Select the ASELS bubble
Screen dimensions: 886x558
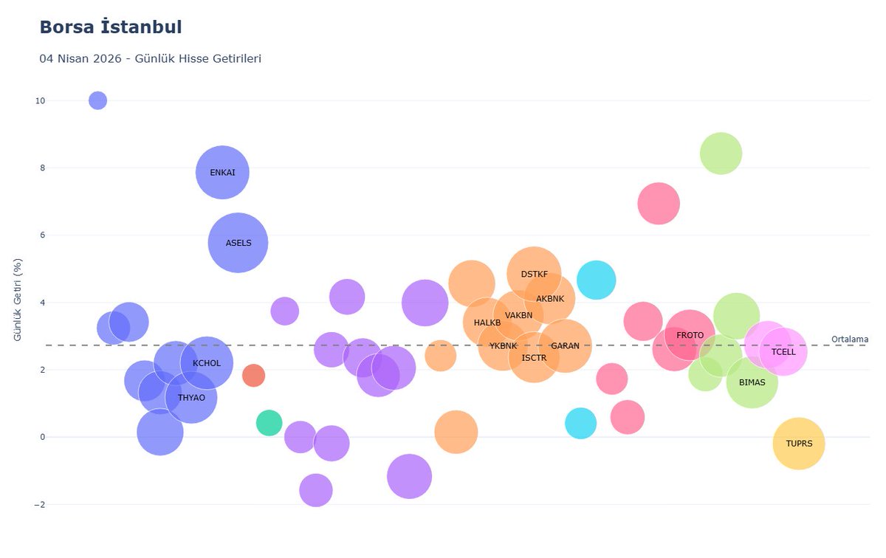238,243
